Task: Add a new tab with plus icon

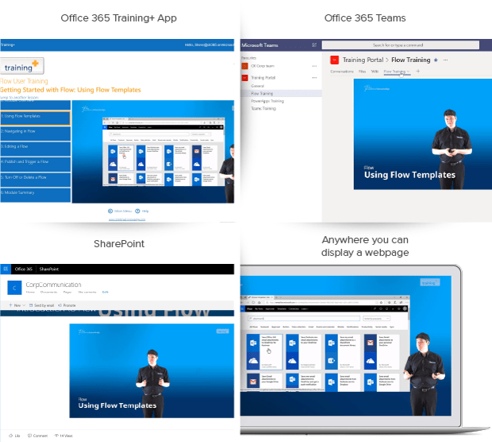Action: click(x=417, y=72)
